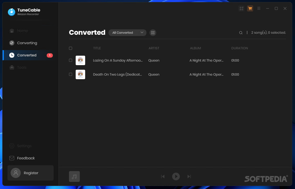The image size is (295, 189).
Task: Click album art of Lazing On A Sunday
Action: pos(80,60)
